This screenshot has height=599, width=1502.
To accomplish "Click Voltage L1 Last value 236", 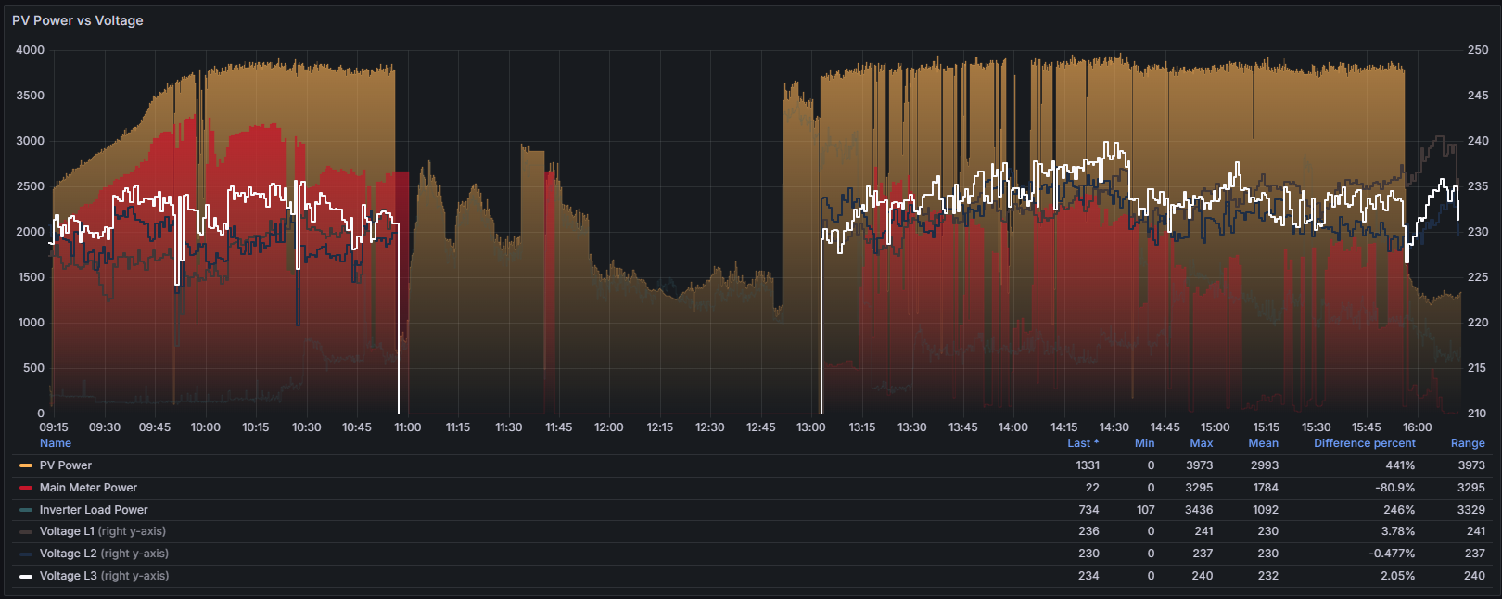I will coord(1089,531).
